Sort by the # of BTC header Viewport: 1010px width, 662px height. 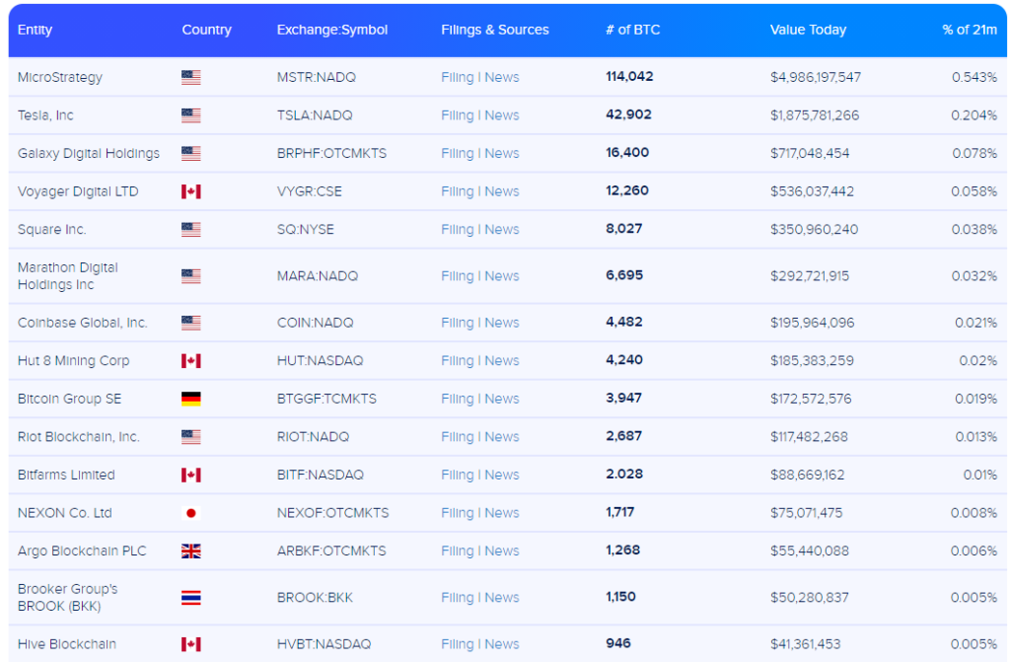pos(631,30)
